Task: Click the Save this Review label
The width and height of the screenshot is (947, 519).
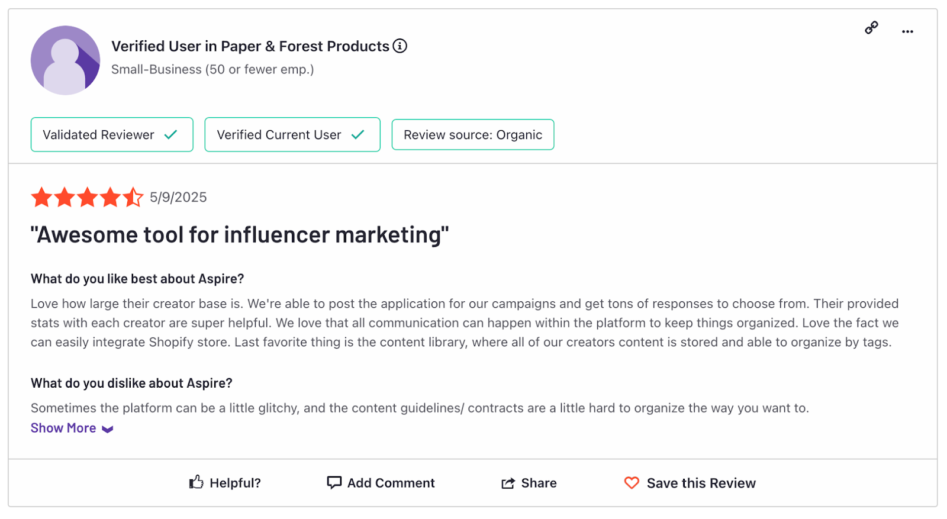Action: 701,483
